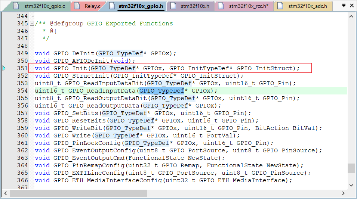Viewport: 357px width, 199px height.
Task: Click the file icon on stm32f10x_adc.h tab
Action: tap(280, 6)
